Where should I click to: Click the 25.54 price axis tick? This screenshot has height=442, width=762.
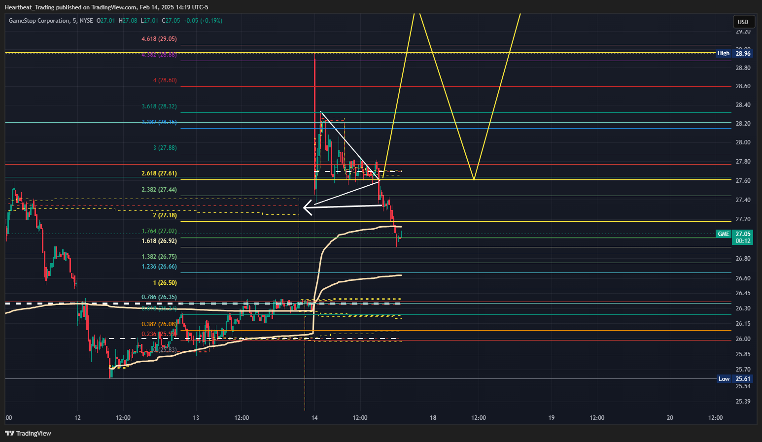click(743, 386)
